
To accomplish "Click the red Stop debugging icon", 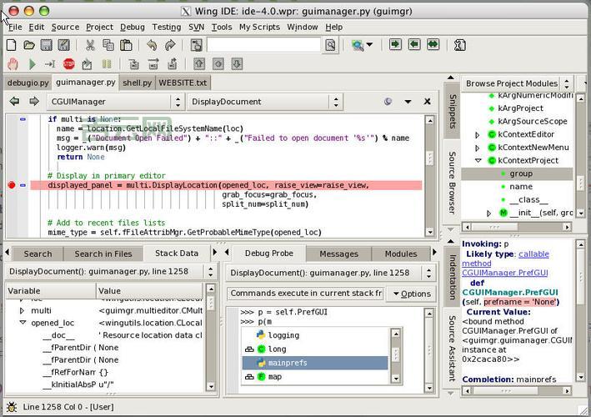I will pyautogui.click(x=68, y=63).
